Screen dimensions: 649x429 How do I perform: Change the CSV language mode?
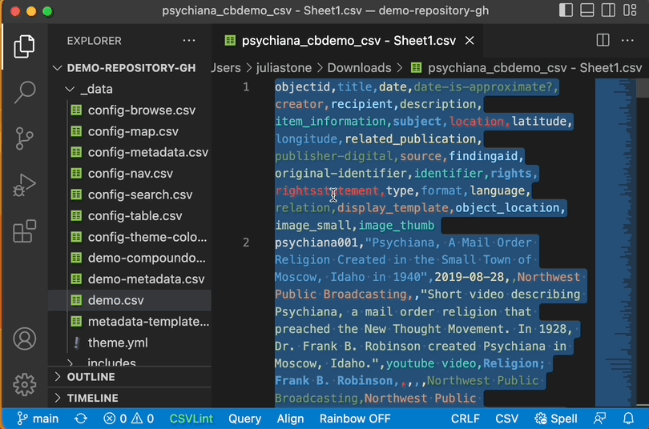point(506,419)
